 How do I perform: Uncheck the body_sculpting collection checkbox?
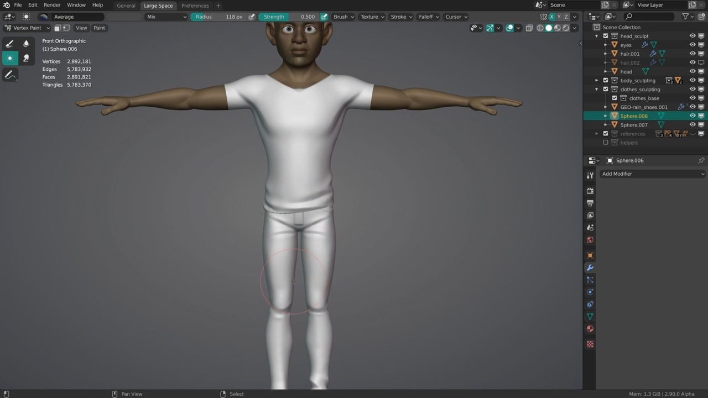click(606, 81)
